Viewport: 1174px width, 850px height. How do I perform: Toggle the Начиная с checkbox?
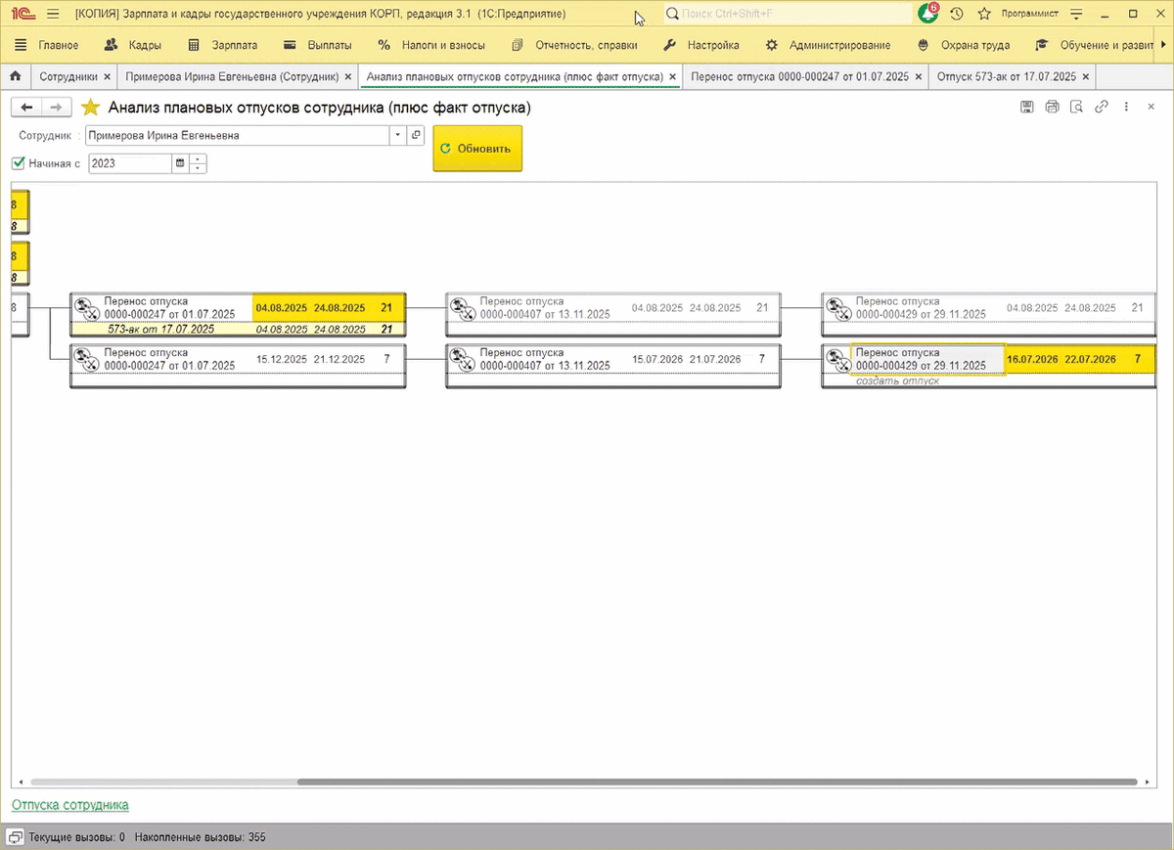tap(18, 163)
